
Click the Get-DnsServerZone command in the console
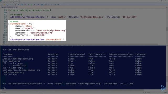pyautogui.click(x=18, y=50)
